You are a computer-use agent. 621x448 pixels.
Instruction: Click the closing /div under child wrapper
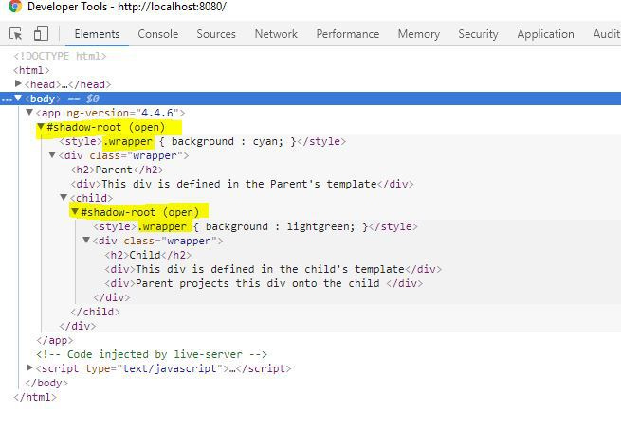[x=112, y=297]
